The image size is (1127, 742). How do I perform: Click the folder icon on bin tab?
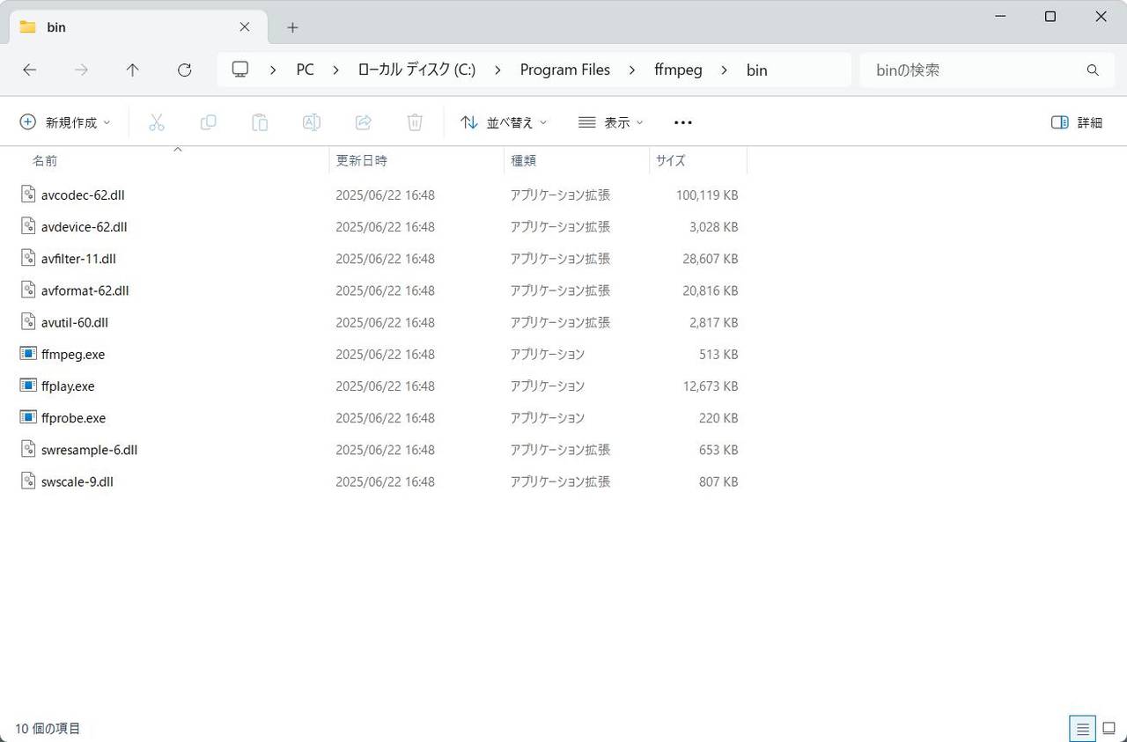27,27
